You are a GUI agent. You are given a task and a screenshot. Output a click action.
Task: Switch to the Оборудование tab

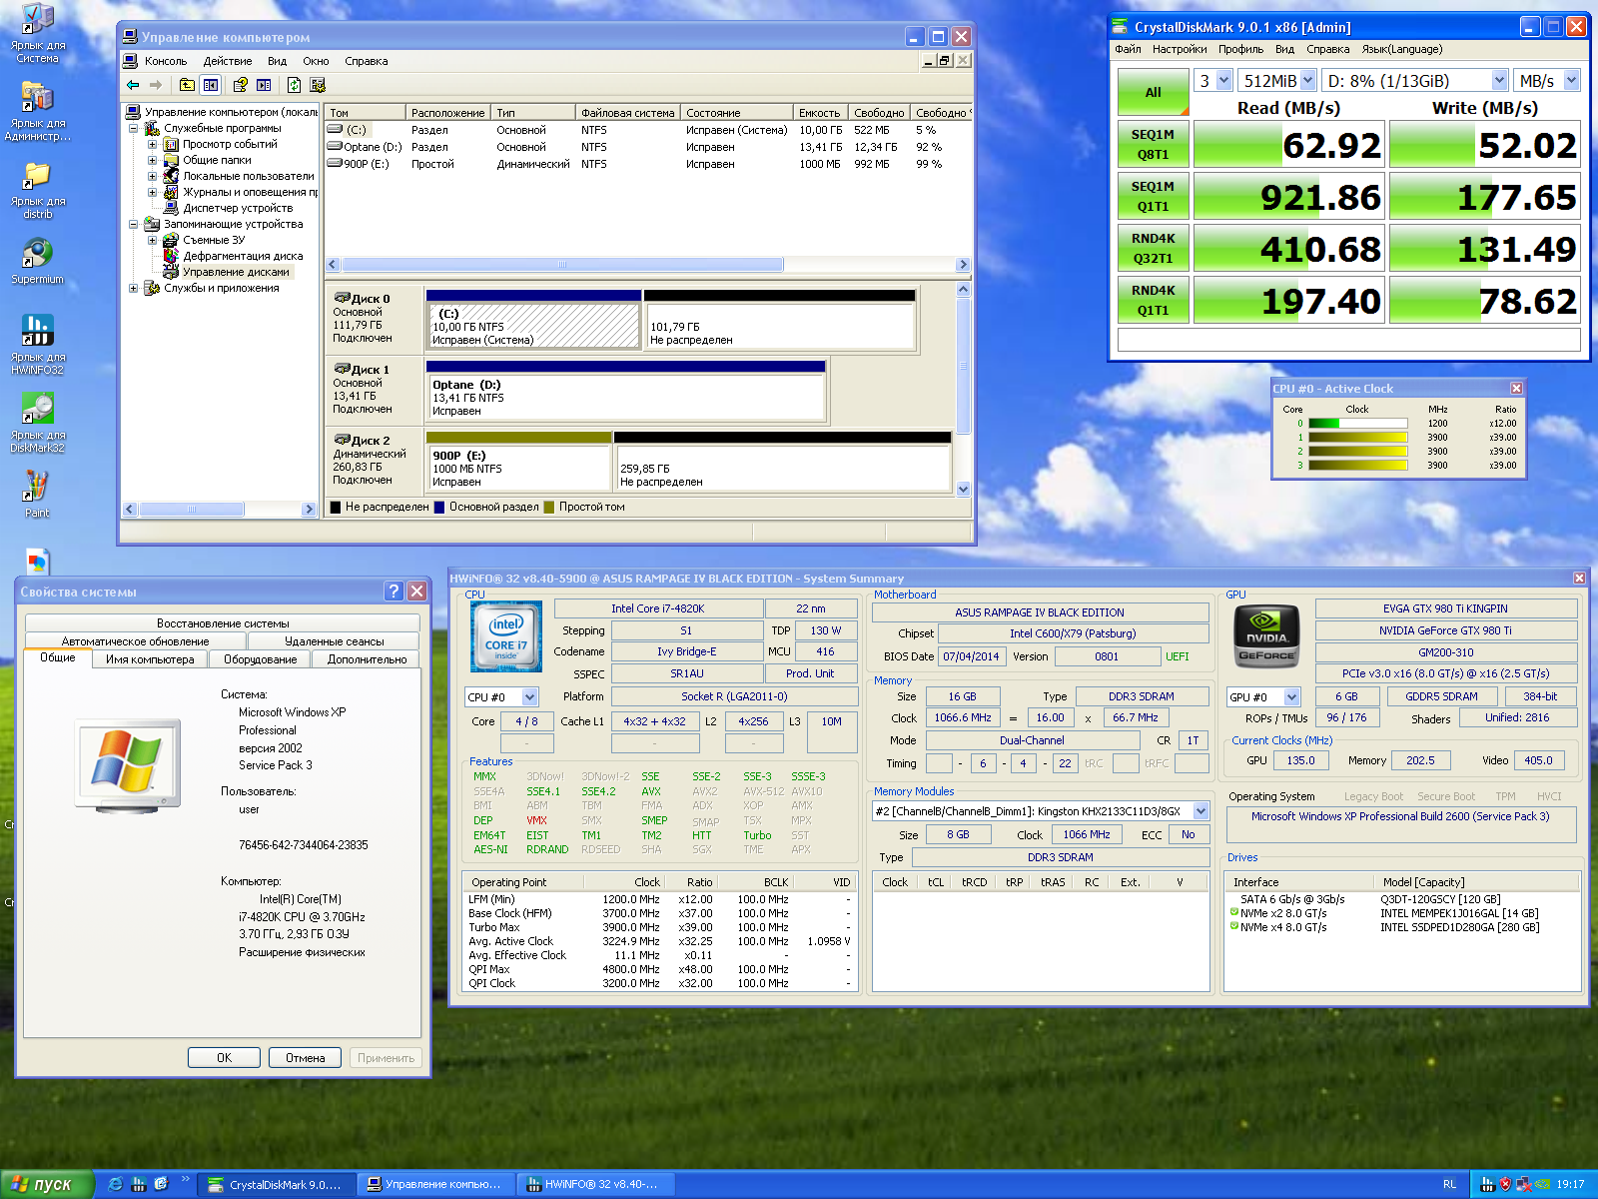coord(260,659)
